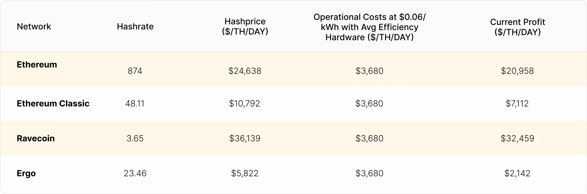Screen dimensions: 587x194
Task: Click Ethereum Classic hashrate 48.11
Action: pyautogui.click(x=135, y=103)
